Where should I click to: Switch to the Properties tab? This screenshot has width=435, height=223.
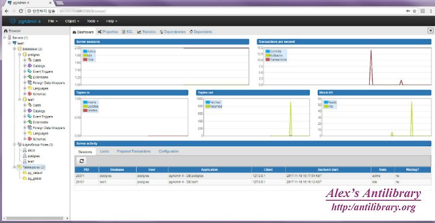[108, 32]
